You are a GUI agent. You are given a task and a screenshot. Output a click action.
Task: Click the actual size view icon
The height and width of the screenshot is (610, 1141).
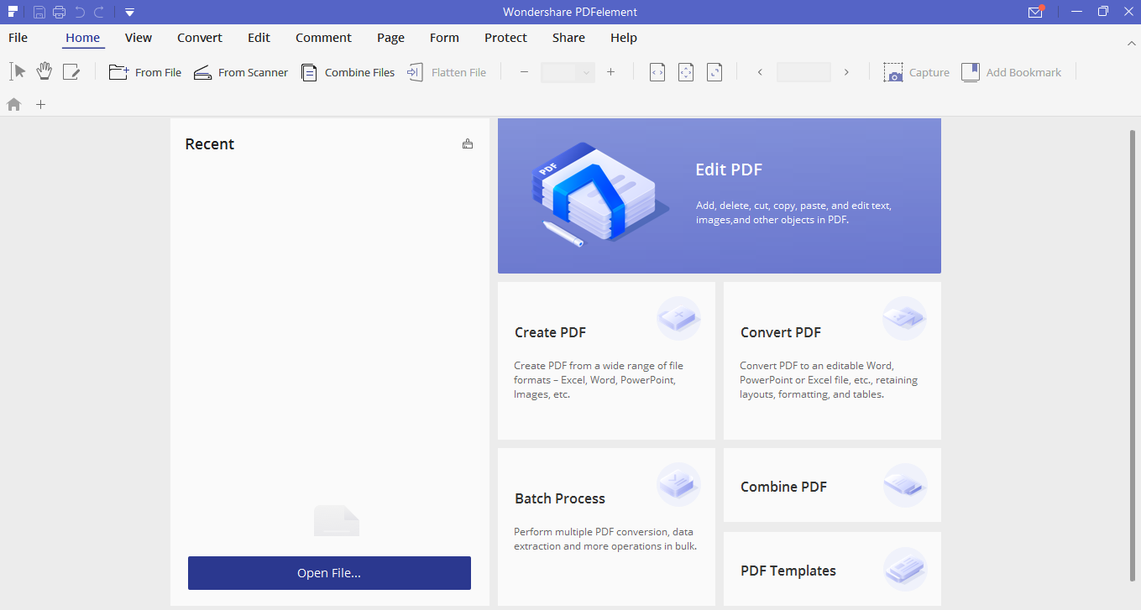pyautogui.click(x=714, y=72)
